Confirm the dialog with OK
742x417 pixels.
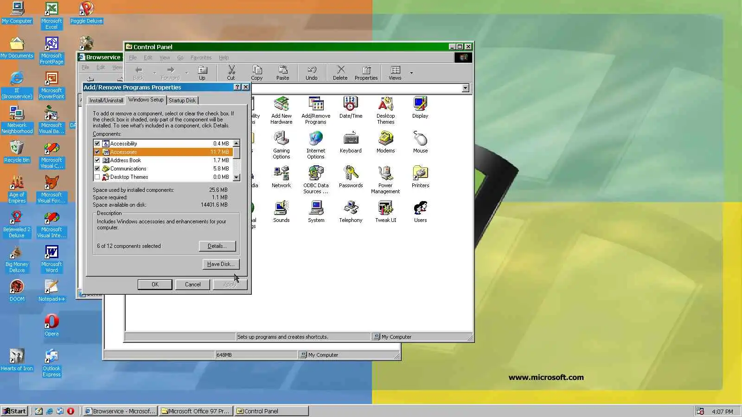[155, 284]
